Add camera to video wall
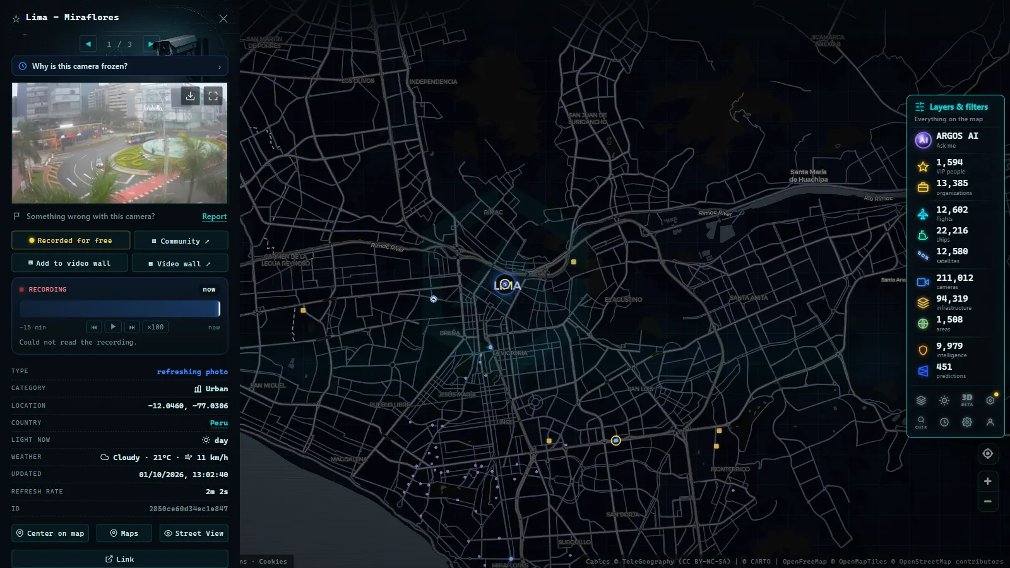1010x568 pixels. click(69, 263)
